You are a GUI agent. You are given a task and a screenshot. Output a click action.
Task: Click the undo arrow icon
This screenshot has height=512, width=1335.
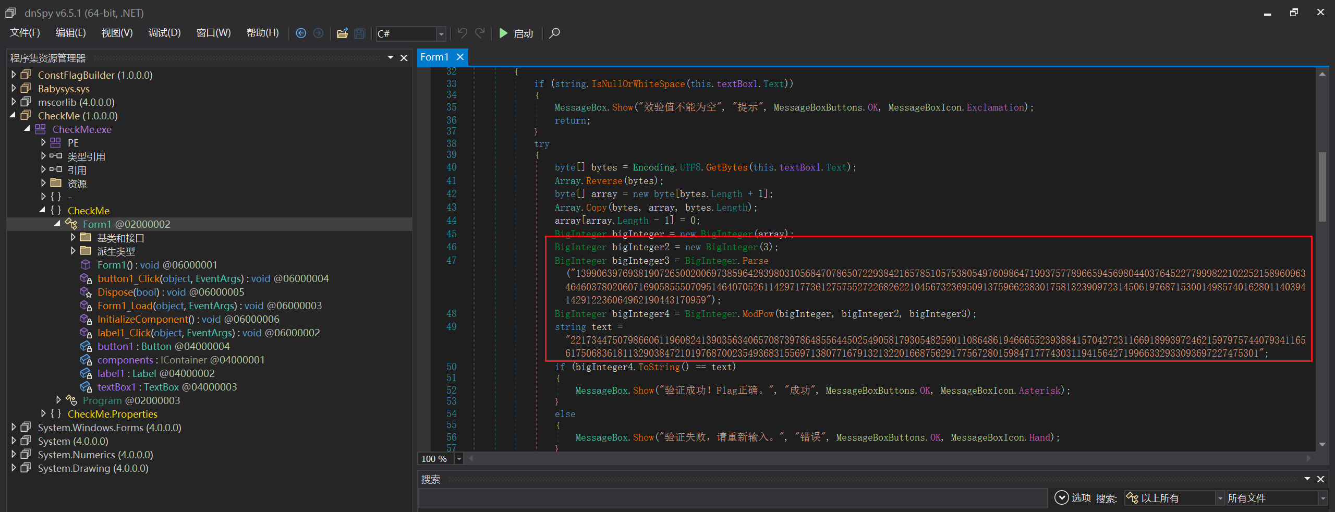(x=462, y=33)
